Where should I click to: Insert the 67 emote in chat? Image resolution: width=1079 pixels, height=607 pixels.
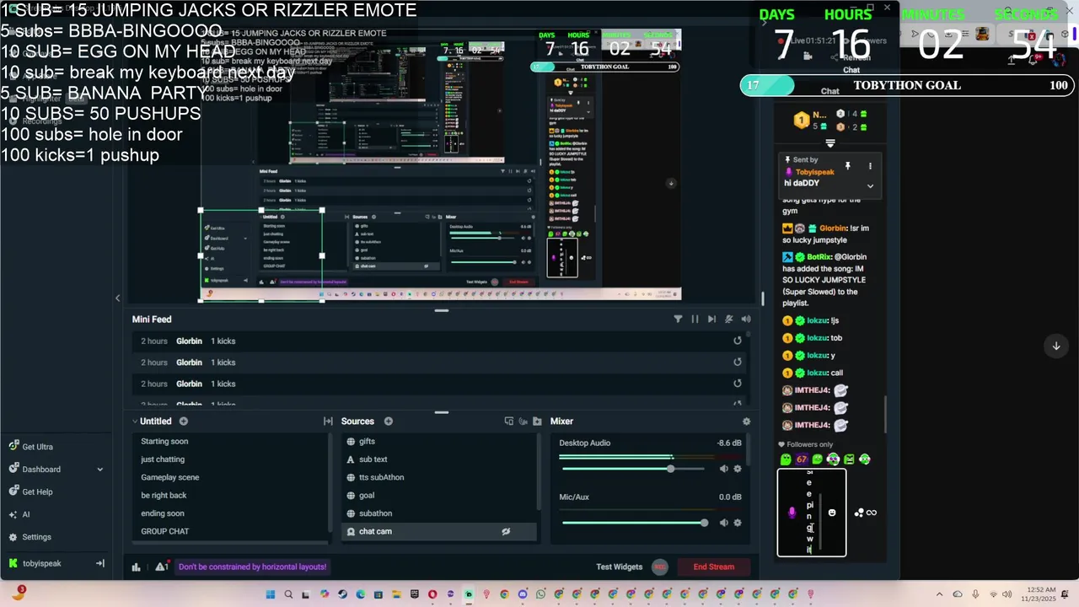pyautogui.click(x=802, y=459)
